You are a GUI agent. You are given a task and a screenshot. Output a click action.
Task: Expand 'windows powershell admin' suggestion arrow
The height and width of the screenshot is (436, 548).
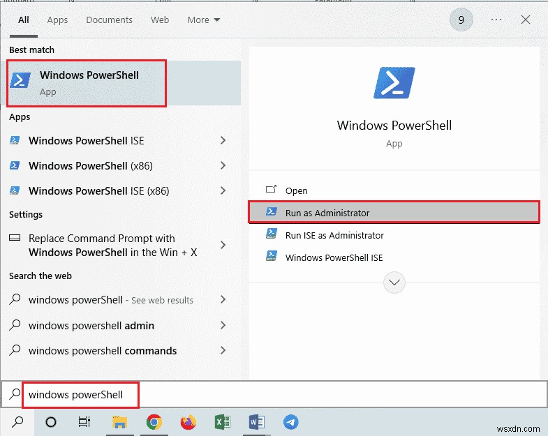pos(223,325)
